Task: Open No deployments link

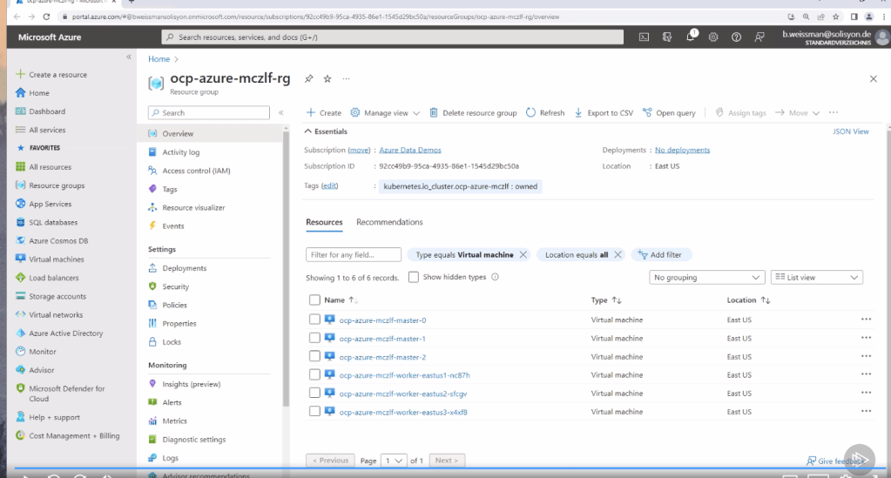Action: [682, 150]
